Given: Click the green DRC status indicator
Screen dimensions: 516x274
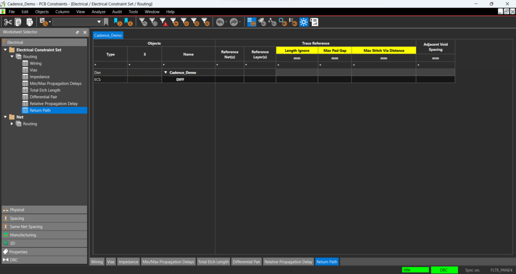Looking at the screenshot, I should click(444, 270).
